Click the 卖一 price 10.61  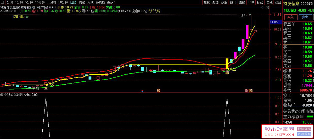pos(307,42)
